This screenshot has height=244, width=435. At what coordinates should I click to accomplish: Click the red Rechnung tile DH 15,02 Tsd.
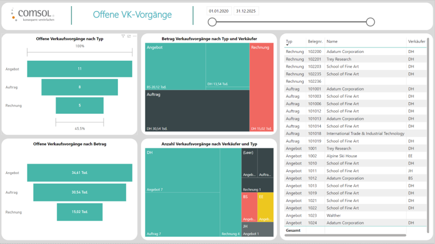pos(262,87)
